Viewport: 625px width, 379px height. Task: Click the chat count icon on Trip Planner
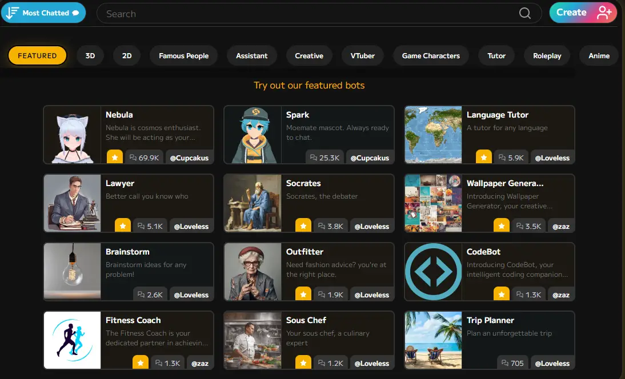pyautogui.click(x=503, y=363)
